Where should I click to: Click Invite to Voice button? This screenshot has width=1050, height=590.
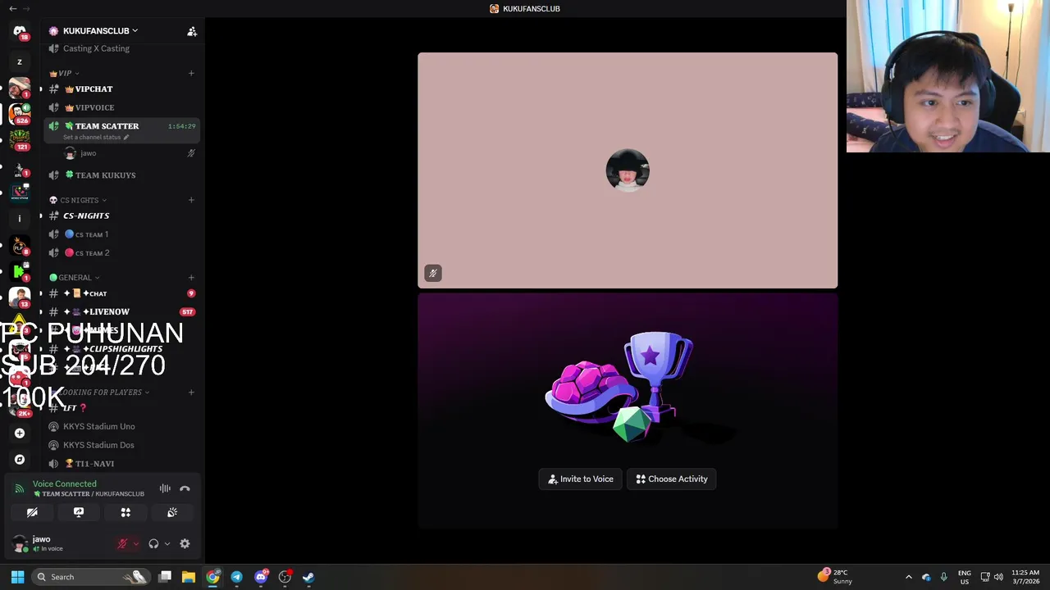(581, 479)
